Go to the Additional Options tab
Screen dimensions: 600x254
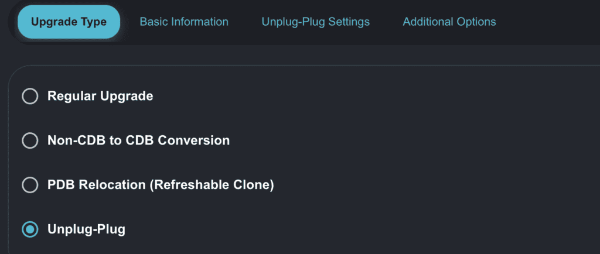tap(449, 22)
